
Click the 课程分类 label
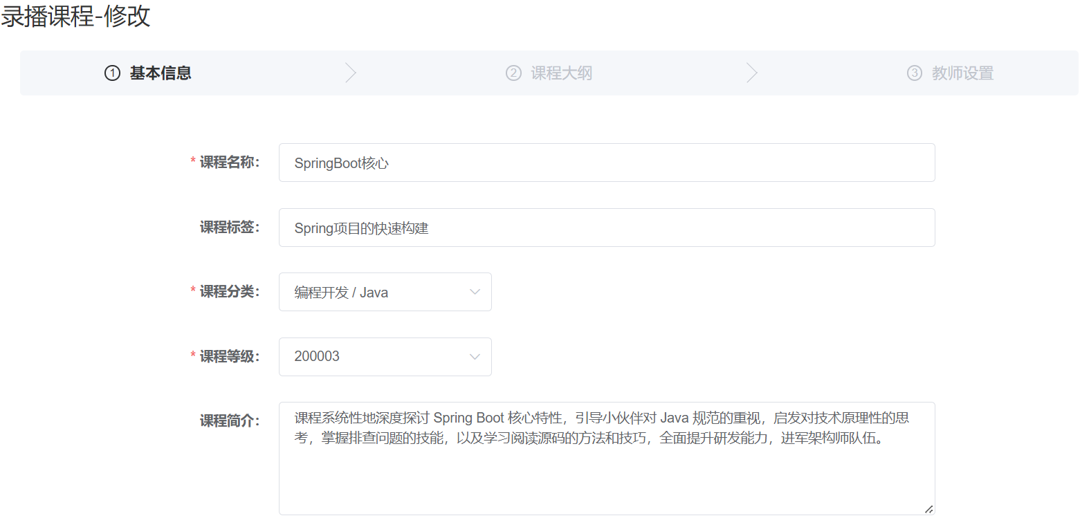coord(230,292)
